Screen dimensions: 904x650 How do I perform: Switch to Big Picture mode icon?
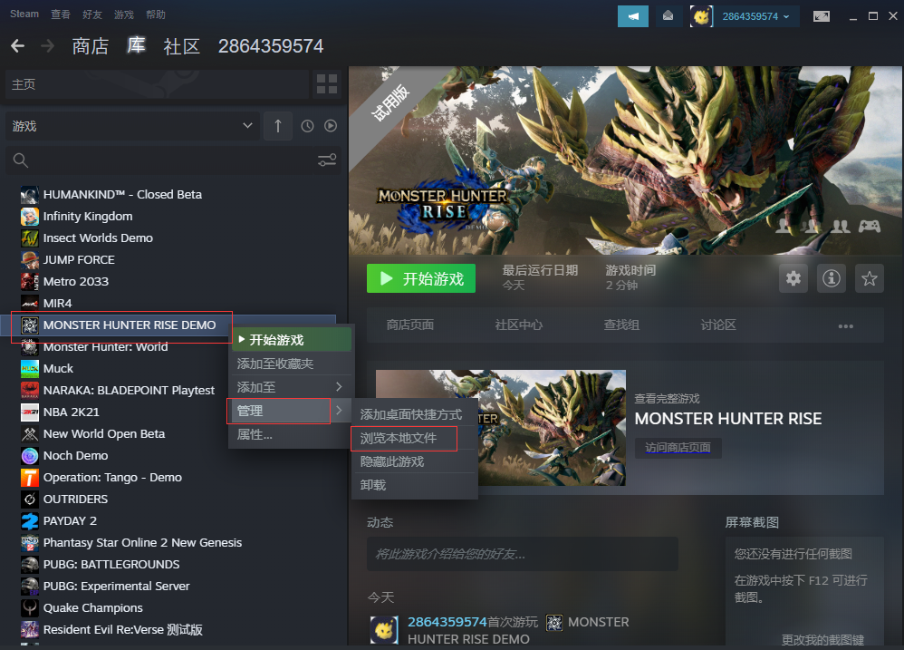click(x=821, y=16)
